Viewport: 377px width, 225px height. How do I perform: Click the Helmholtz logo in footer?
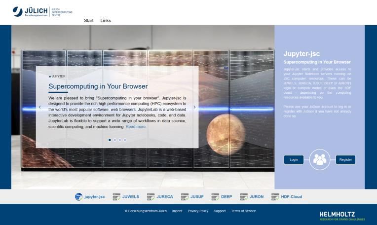pyautogui.click(x=342, y=216)
